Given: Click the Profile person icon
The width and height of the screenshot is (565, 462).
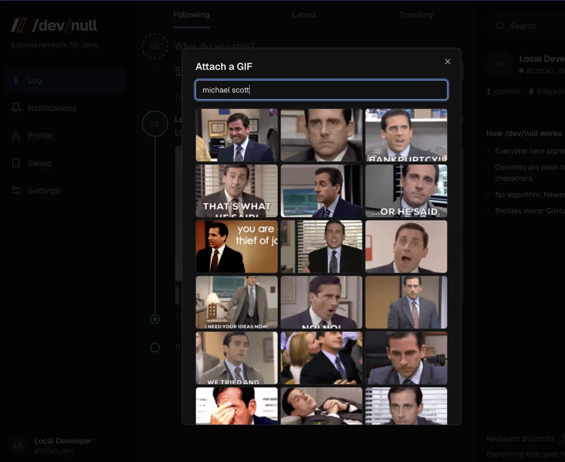Looking at the screenshot, I should click(x=16, y=136).
